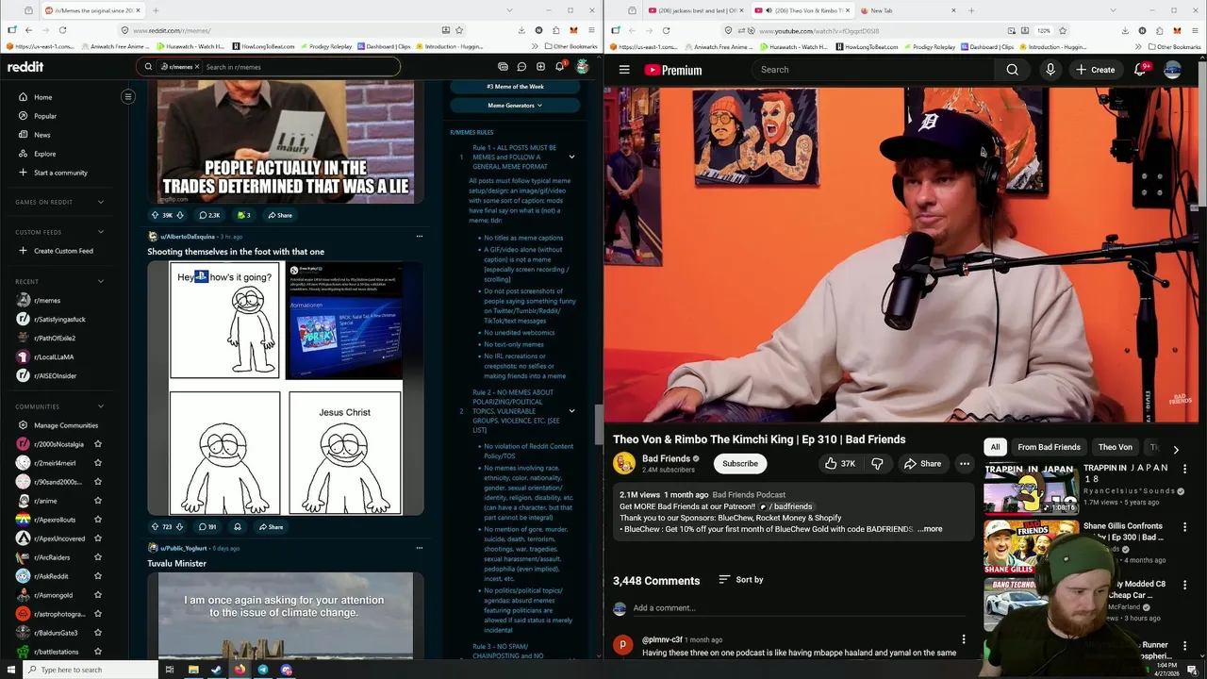Viewport: 1207px width, 679px height.
Task: Open Reddit chat icon in header
Action: (521, 67)
